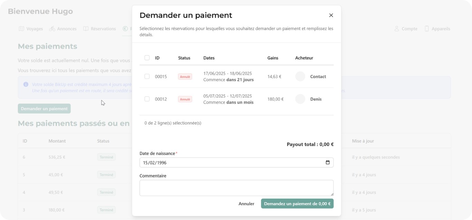This screenshot has width=472, height=220.
Task: Click the Appareils smartphone icon
Action: (426, 29)
